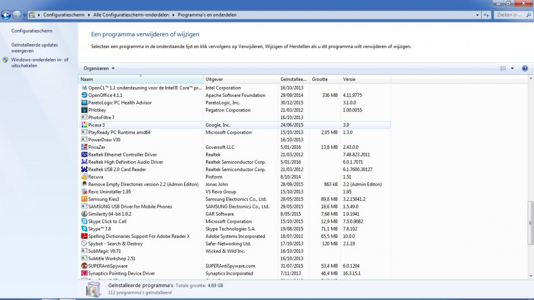
Task: Open Windows-onderdelen in- of uitschakelen link
Action: tap(40, 63)
